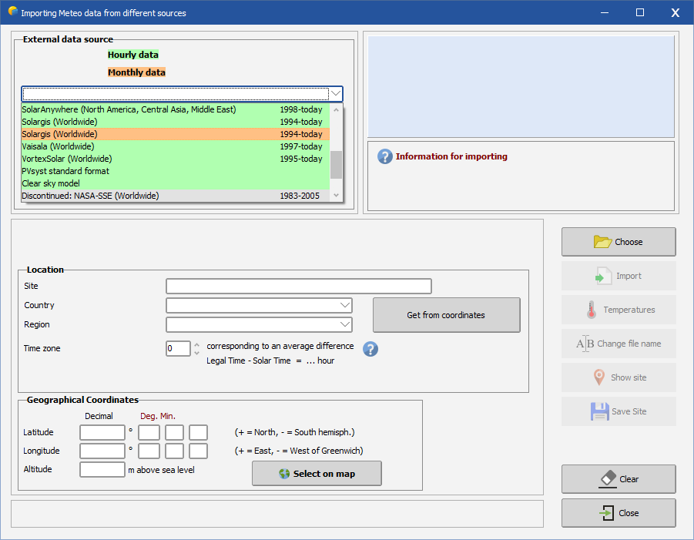Select Vaisala (Worldwide) data source
This screenshot has height=540, width=694.
pyautogui.click(x=176, y=146)
